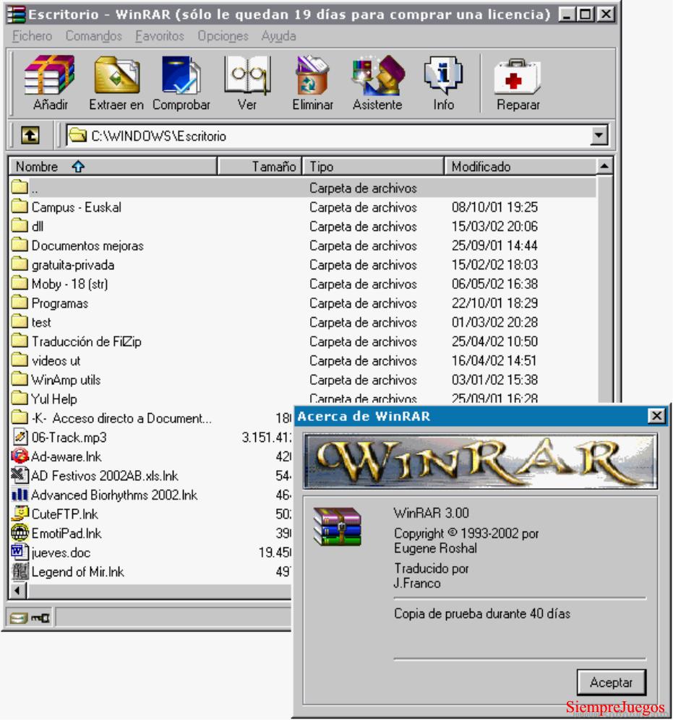Viewport: 673px width, 720px height.
Task: Click the WinRAR 3.00 version text
Action: (x=432, y=513)
